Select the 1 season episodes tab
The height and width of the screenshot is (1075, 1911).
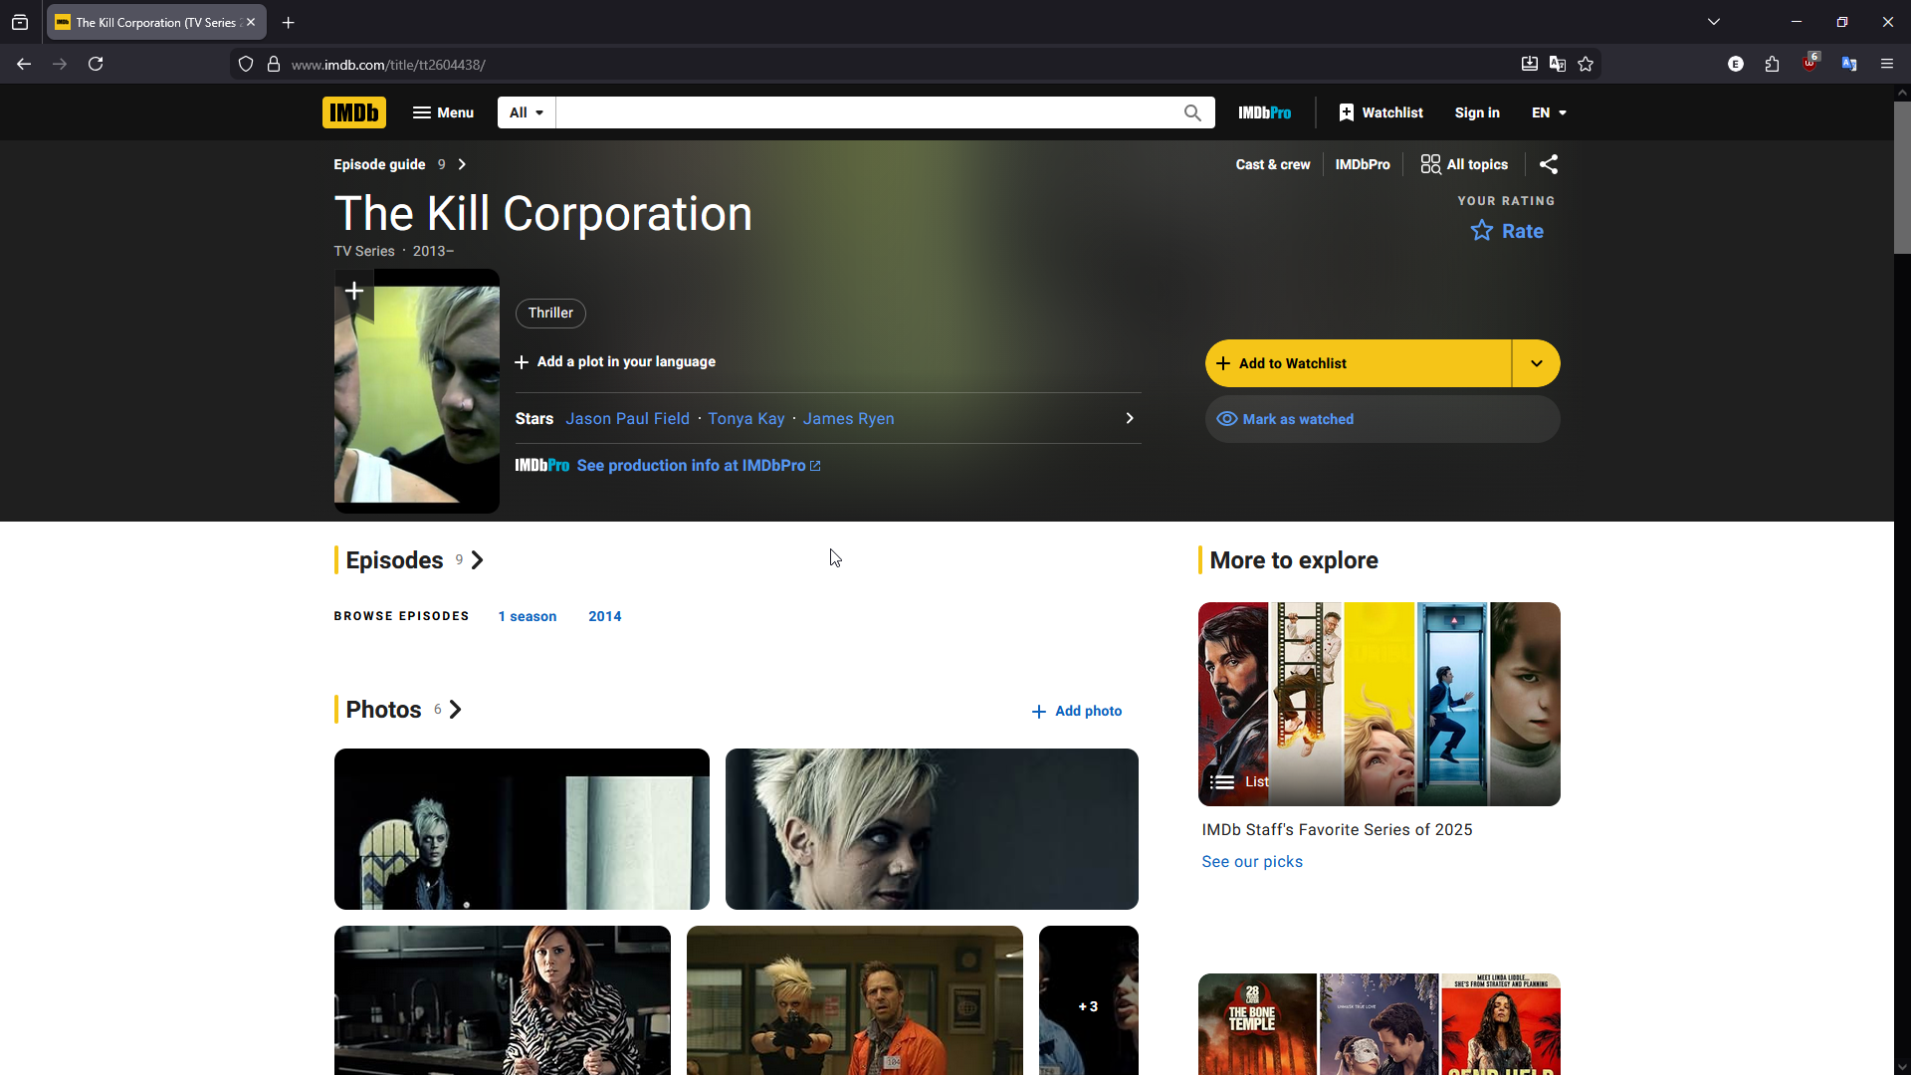527,616
